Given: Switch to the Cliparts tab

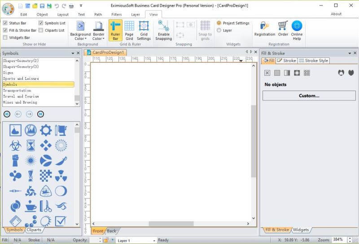Looking at the screenshot, I should 34,230.
